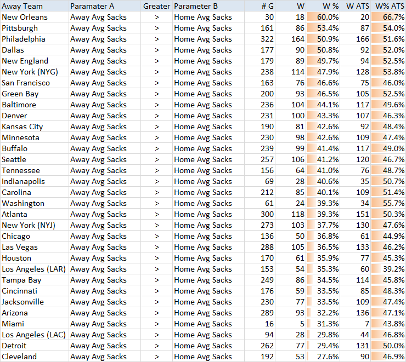406x362 pixels.
Task: Click the Houston team cell
Action: click(34, 258)
